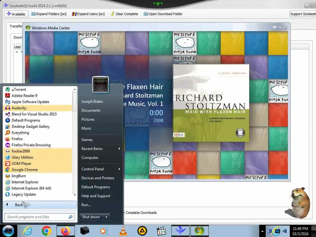Expand the Control Panel submenu arrow
The image size is (316, 237).
(119, 169)
